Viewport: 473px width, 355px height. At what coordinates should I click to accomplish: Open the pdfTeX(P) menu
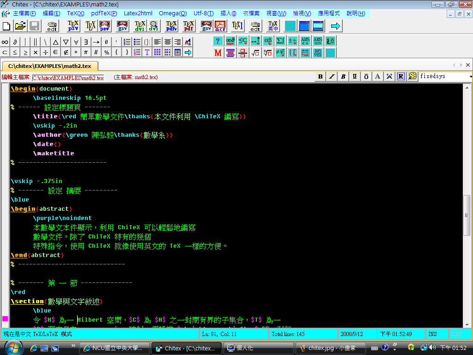(x=104, y=13)
